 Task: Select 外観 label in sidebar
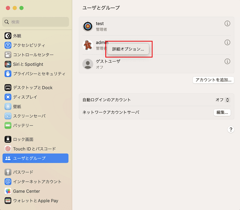point(17,36)
